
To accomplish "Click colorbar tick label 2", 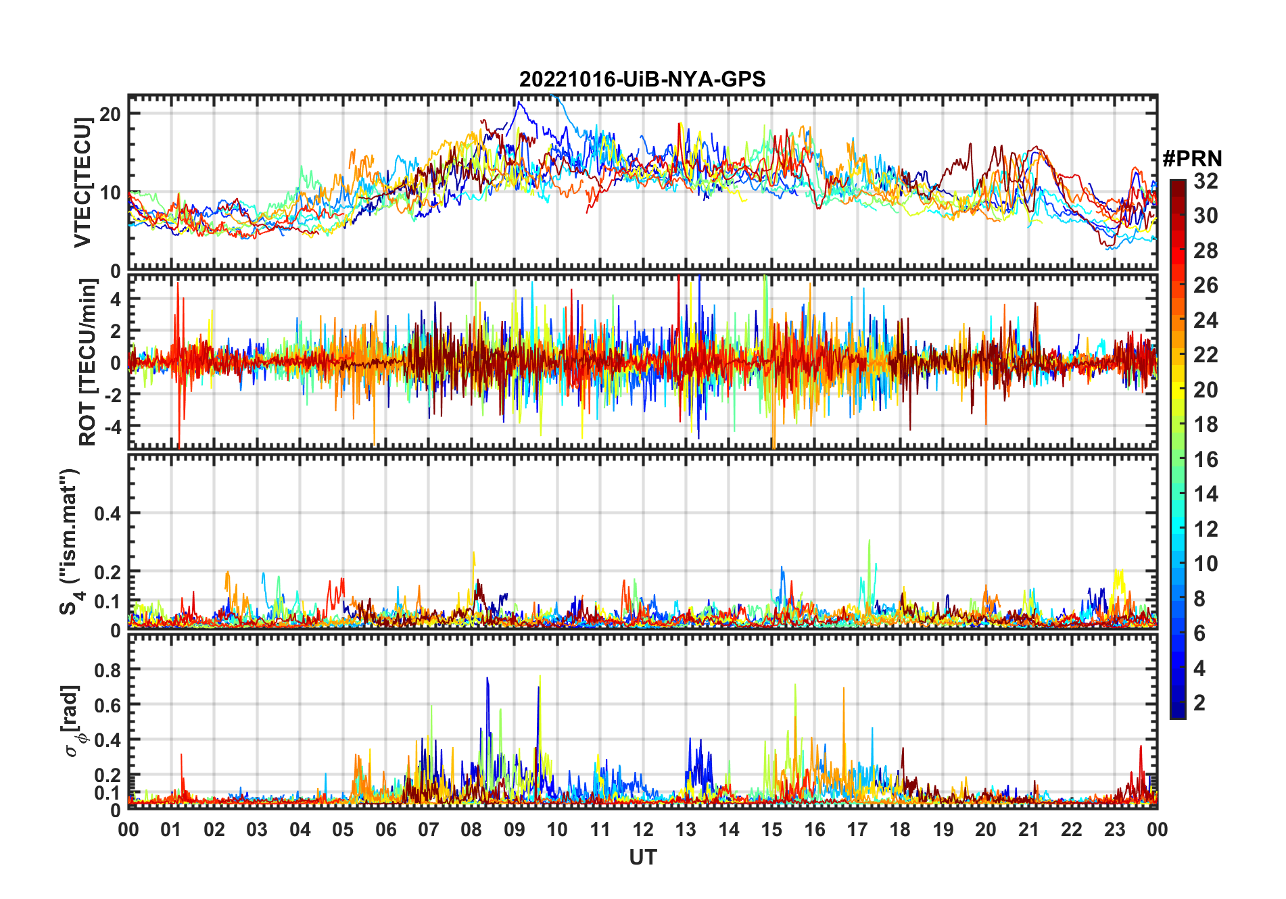I will pyautogui.click(x=1199, y=703).
